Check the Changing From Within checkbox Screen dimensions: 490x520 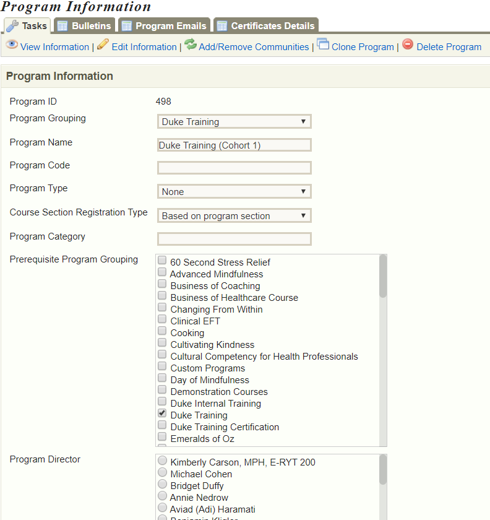[162, 307]
